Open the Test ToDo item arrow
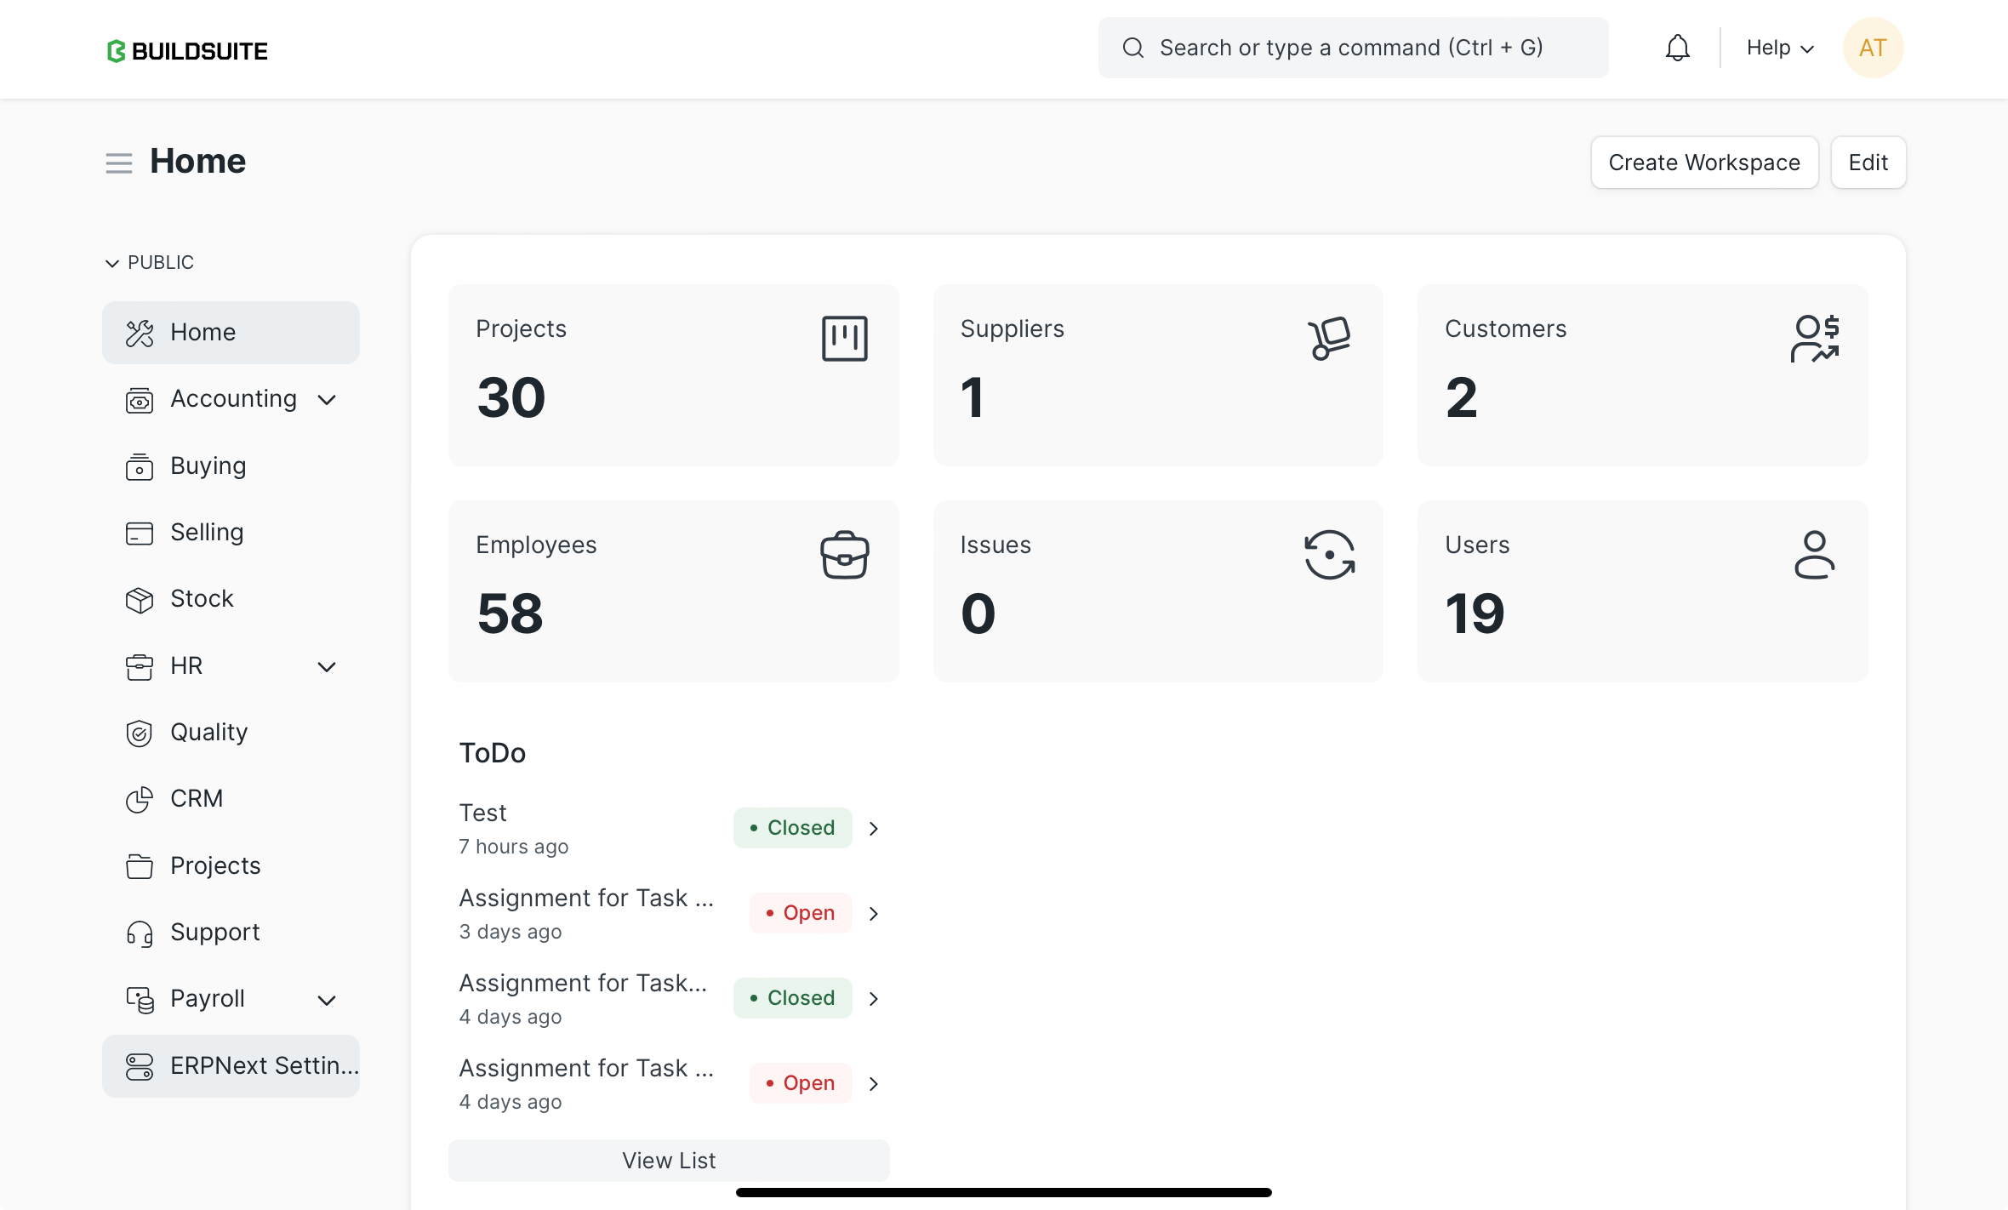The height and width of the screenshot is (1210, 2008). (874, 828)
